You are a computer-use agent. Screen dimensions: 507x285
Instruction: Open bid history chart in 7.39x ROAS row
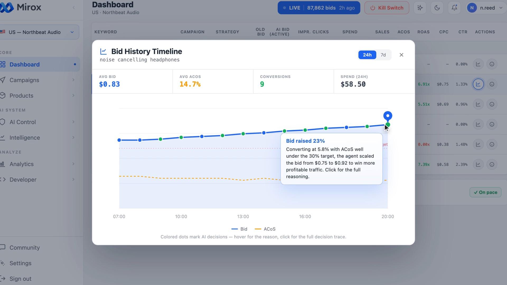[478, 164]
